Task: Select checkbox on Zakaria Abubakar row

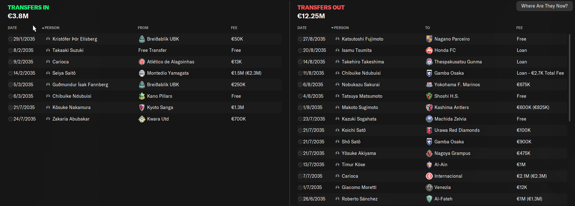Action: 10,119
